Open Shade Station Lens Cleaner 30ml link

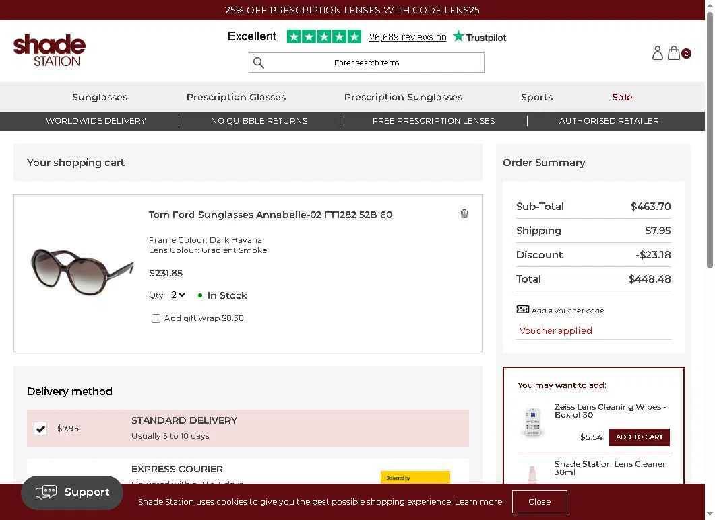coord(610,468)
